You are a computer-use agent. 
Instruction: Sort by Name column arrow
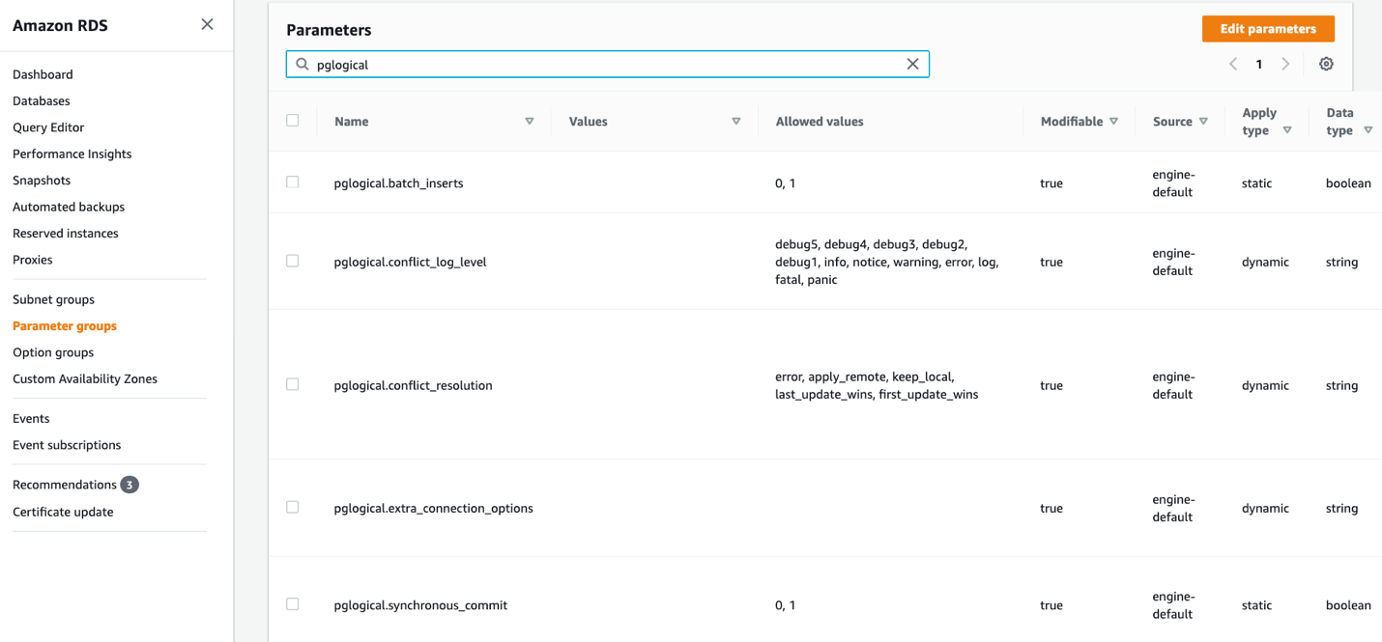coord(530,122)
